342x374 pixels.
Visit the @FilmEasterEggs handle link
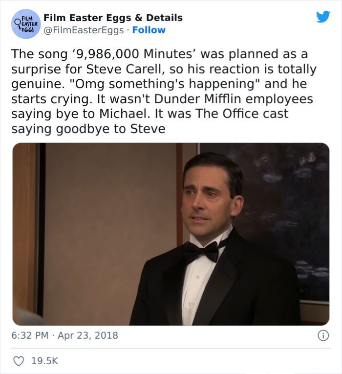[x=84, y=30]
